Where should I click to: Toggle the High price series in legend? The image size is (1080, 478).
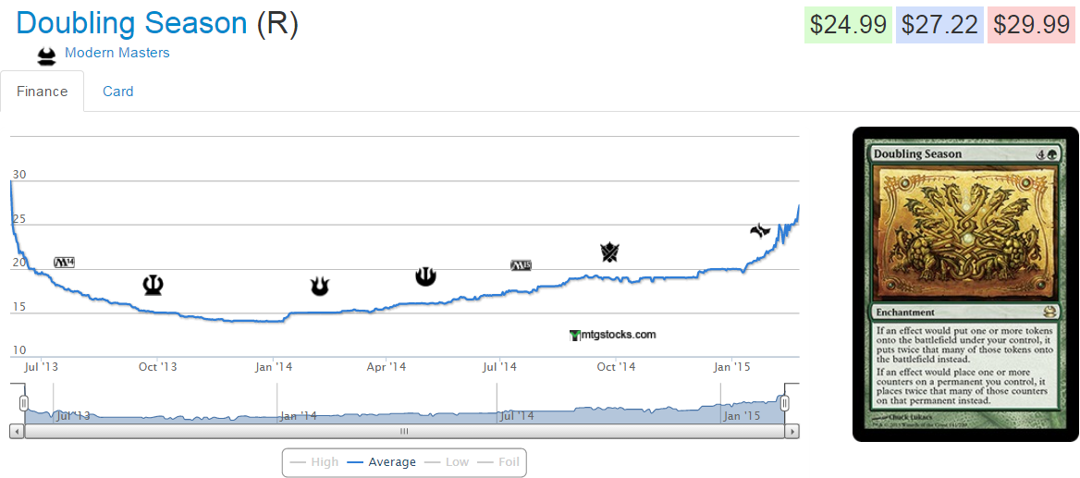tap(314, 462)
